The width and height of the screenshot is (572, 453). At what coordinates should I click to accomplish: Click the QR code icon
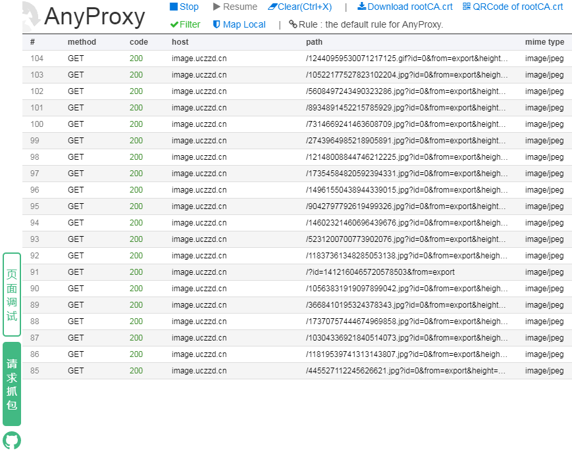tap(467, 6)
